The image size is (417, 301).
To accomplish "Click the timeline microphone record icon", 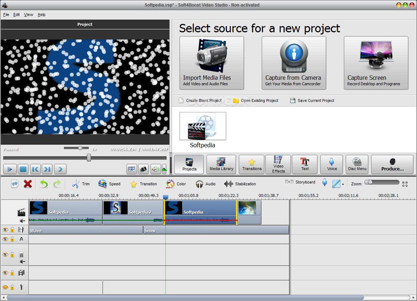I will point(324,182).
